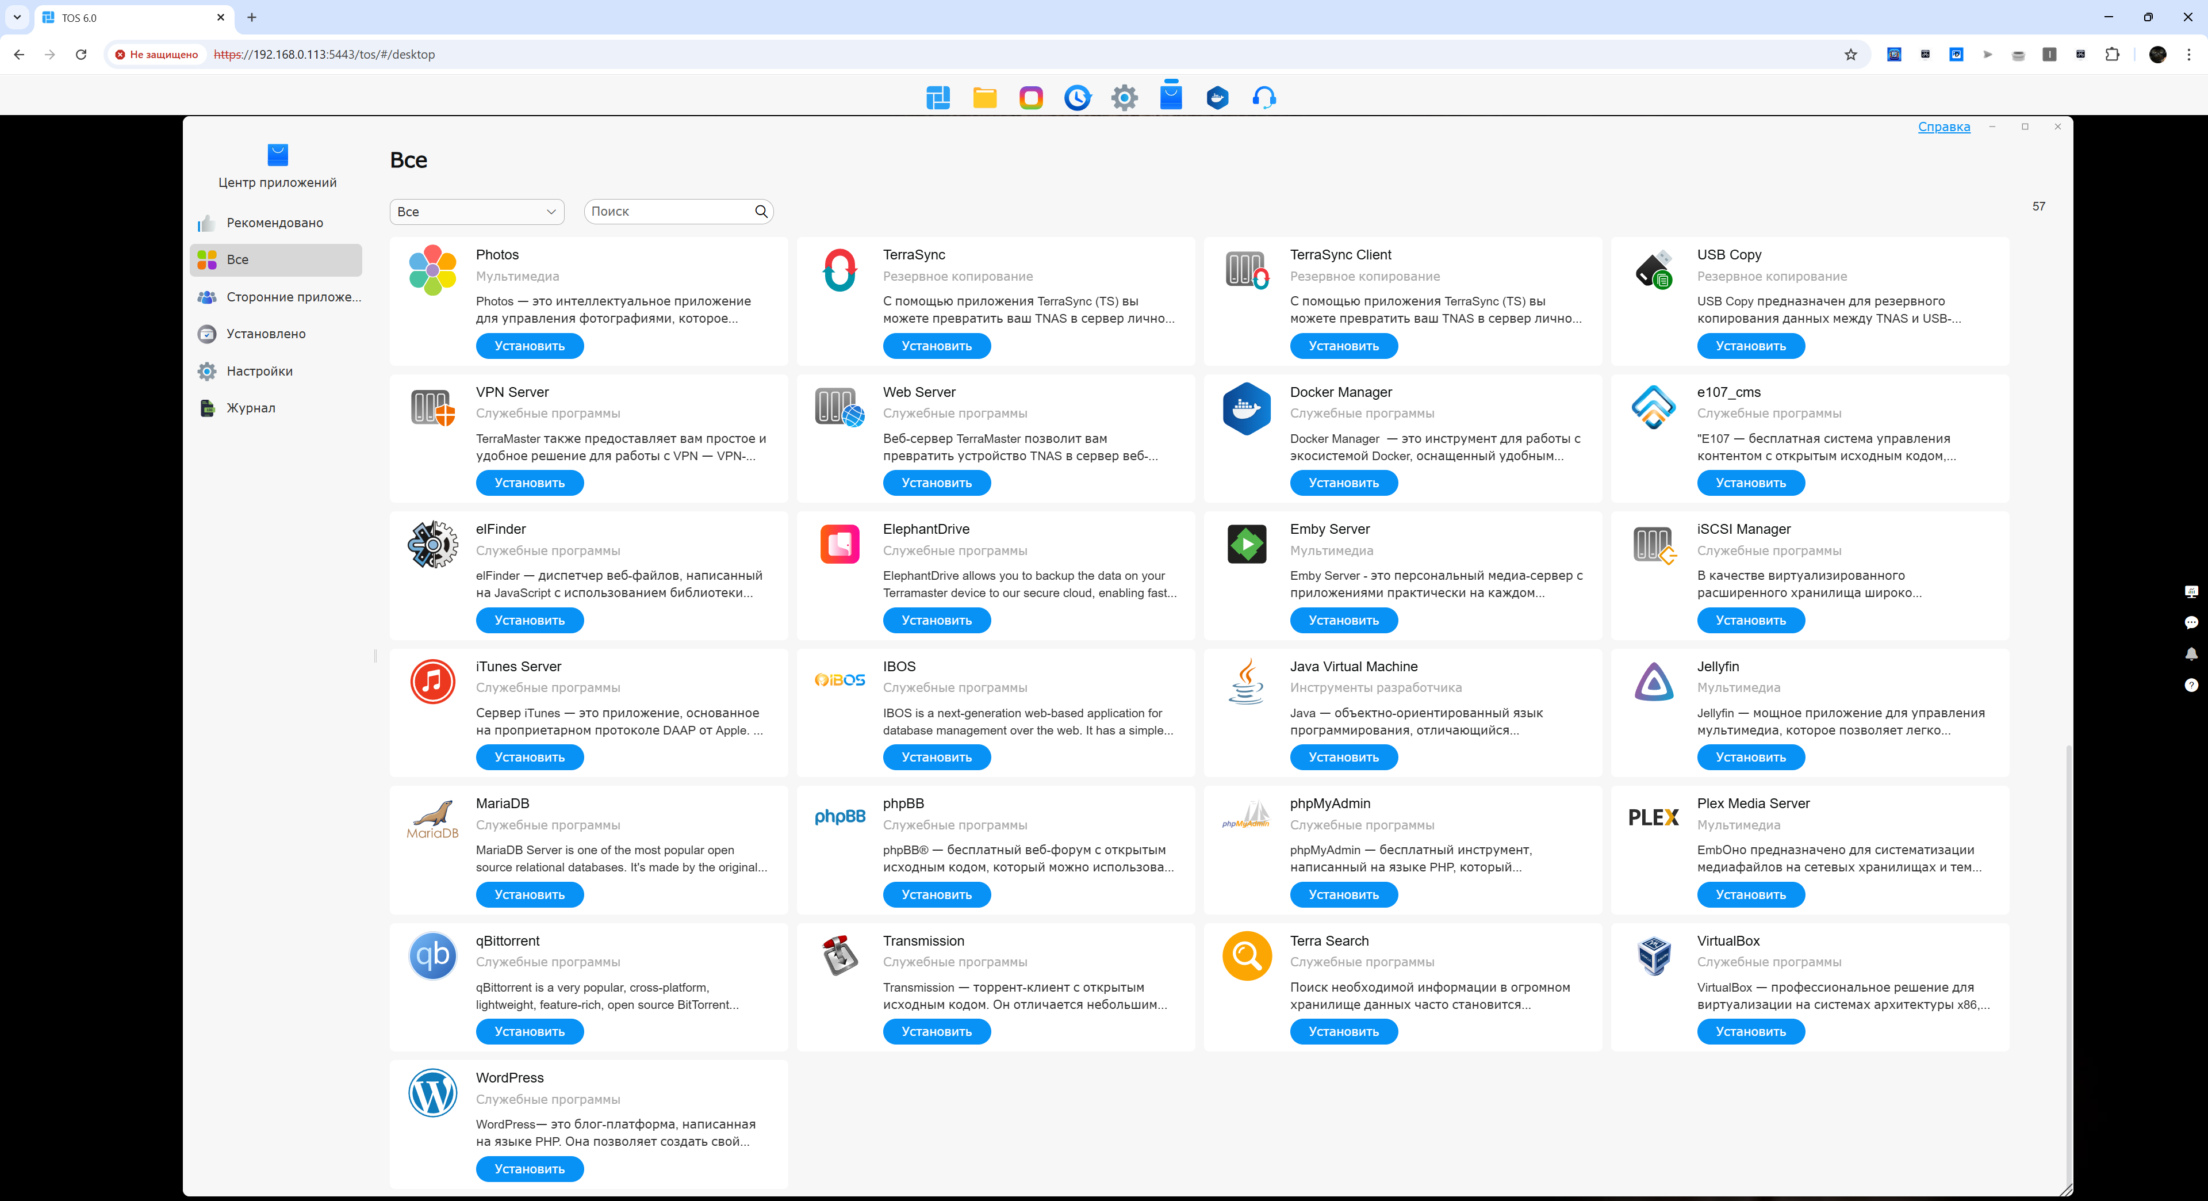The width and height of the screenshot is (2208, 1201).
Task: Switch to 'Рекомендовано' in sidebar
Action: (274, 223)
